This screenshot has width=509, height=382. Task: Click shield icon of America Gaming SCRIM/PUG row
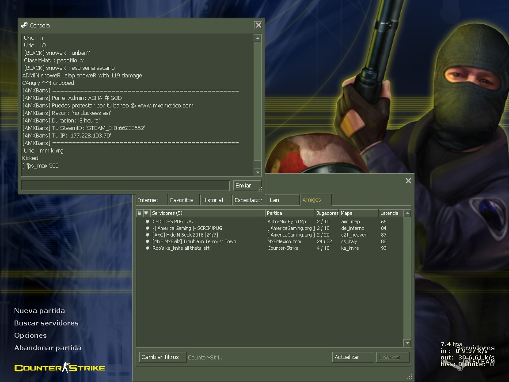pos(147,228)
